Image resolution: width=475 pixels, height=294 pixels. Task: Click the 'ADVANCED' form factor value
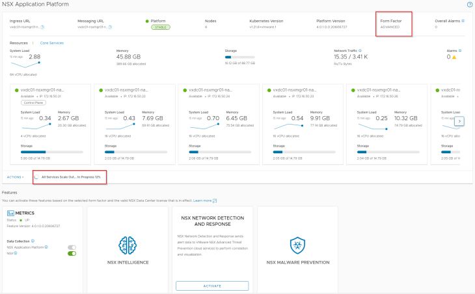(390, 27)
